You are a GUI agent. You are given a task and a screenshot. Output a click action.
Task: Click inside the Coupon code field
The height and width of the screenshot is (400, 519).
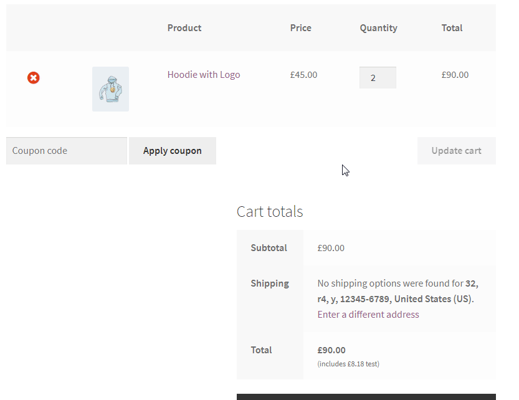pos(66,150)
